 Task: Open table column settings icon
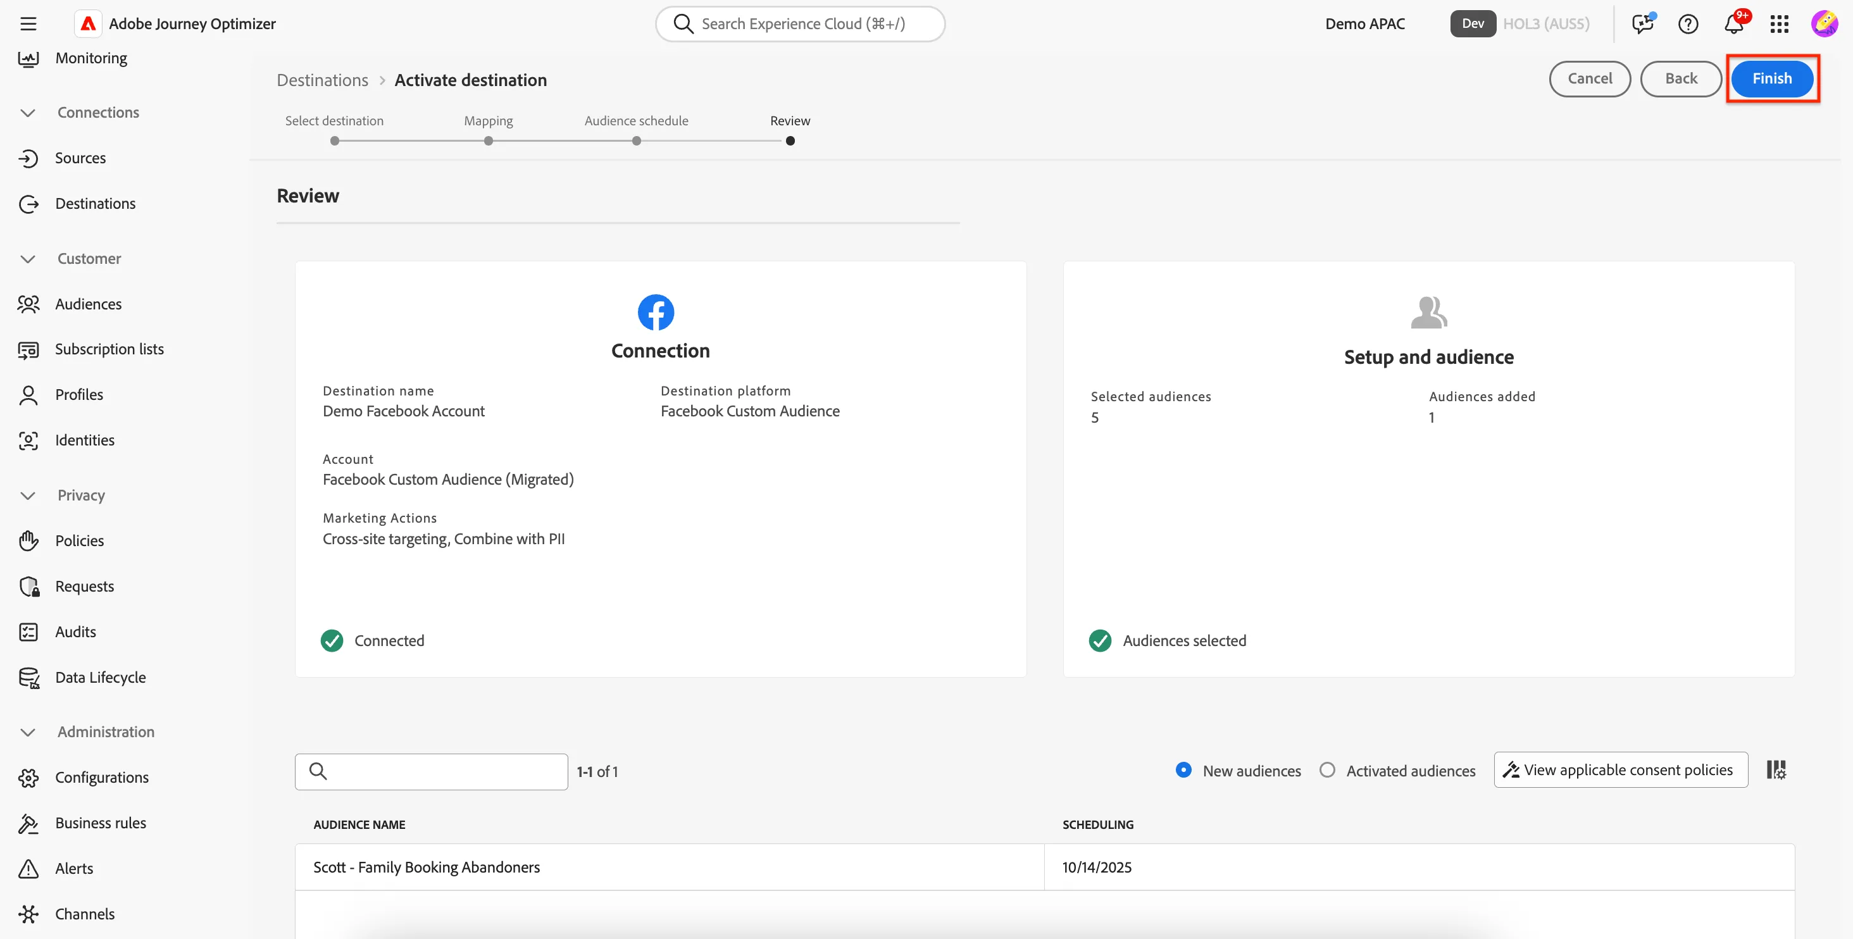1776,770
